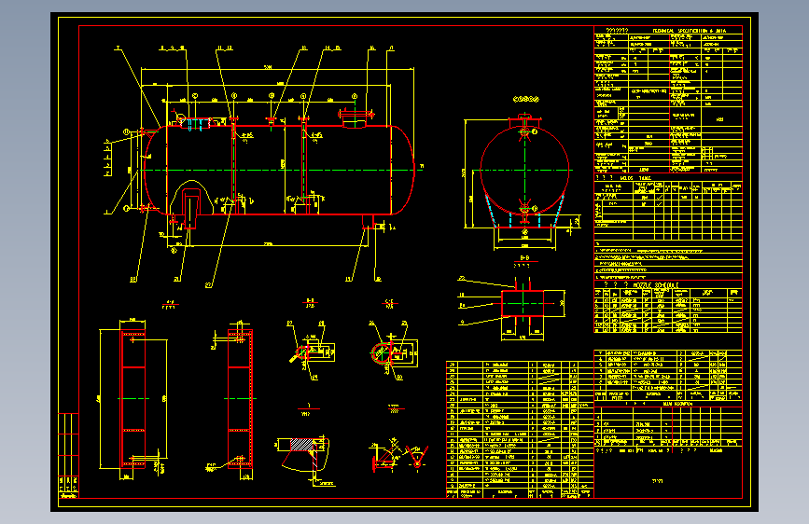Click the B-B section label
This screenshot has height=524, width=809.
(524, 258)
